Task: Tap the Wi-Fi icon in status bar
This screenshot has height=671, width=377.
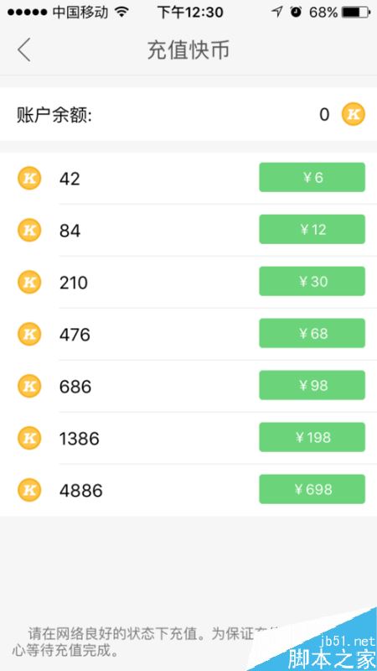Action: click(121, 12)
